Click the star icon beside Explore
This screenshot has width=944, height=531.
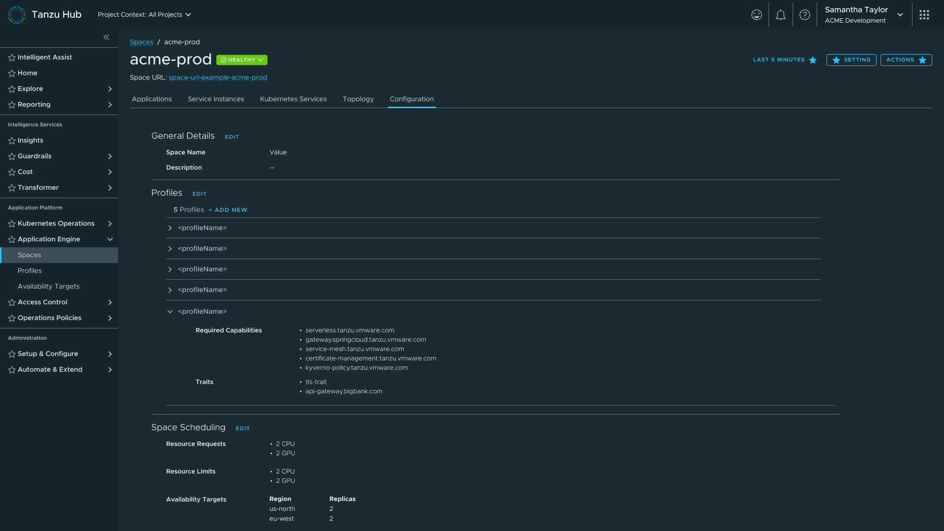click(x=12, y=89)
